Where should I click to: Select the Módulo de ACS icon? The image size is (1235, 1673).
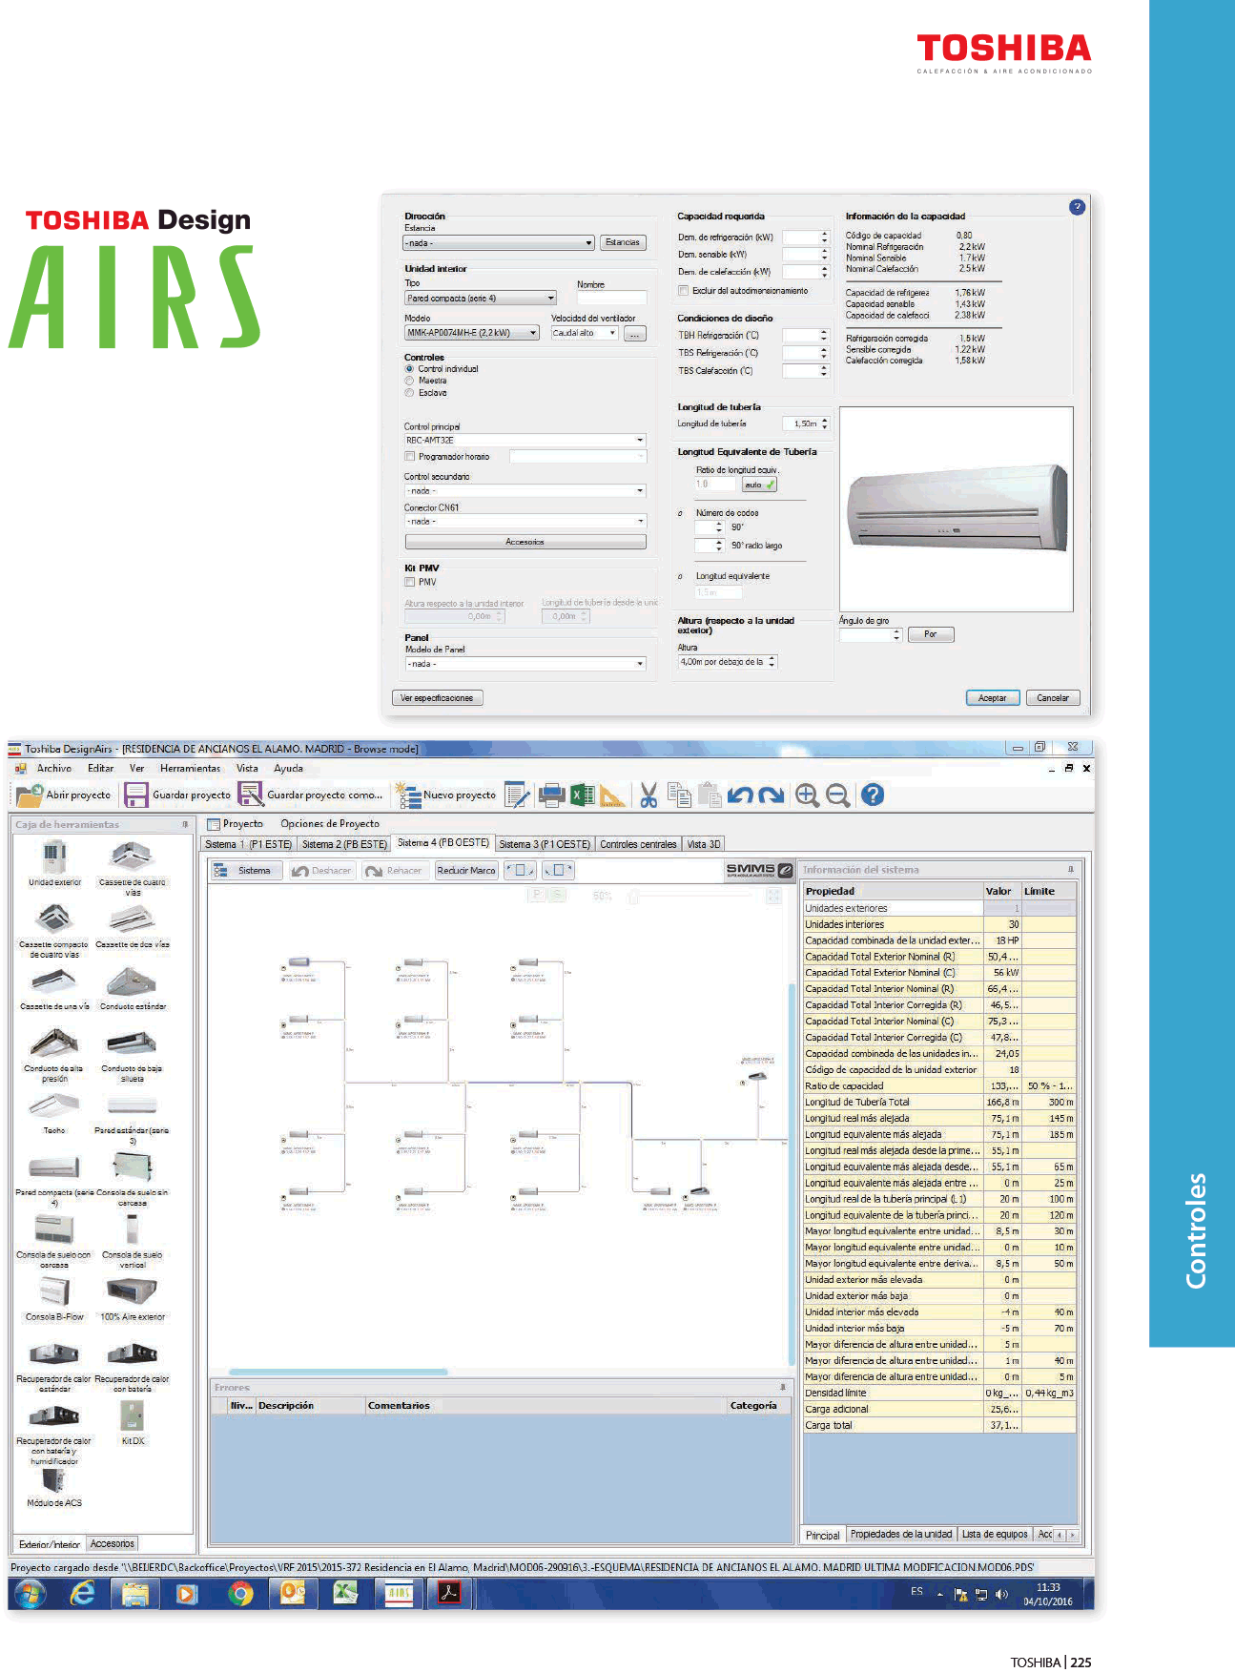tap(54, 1480)
